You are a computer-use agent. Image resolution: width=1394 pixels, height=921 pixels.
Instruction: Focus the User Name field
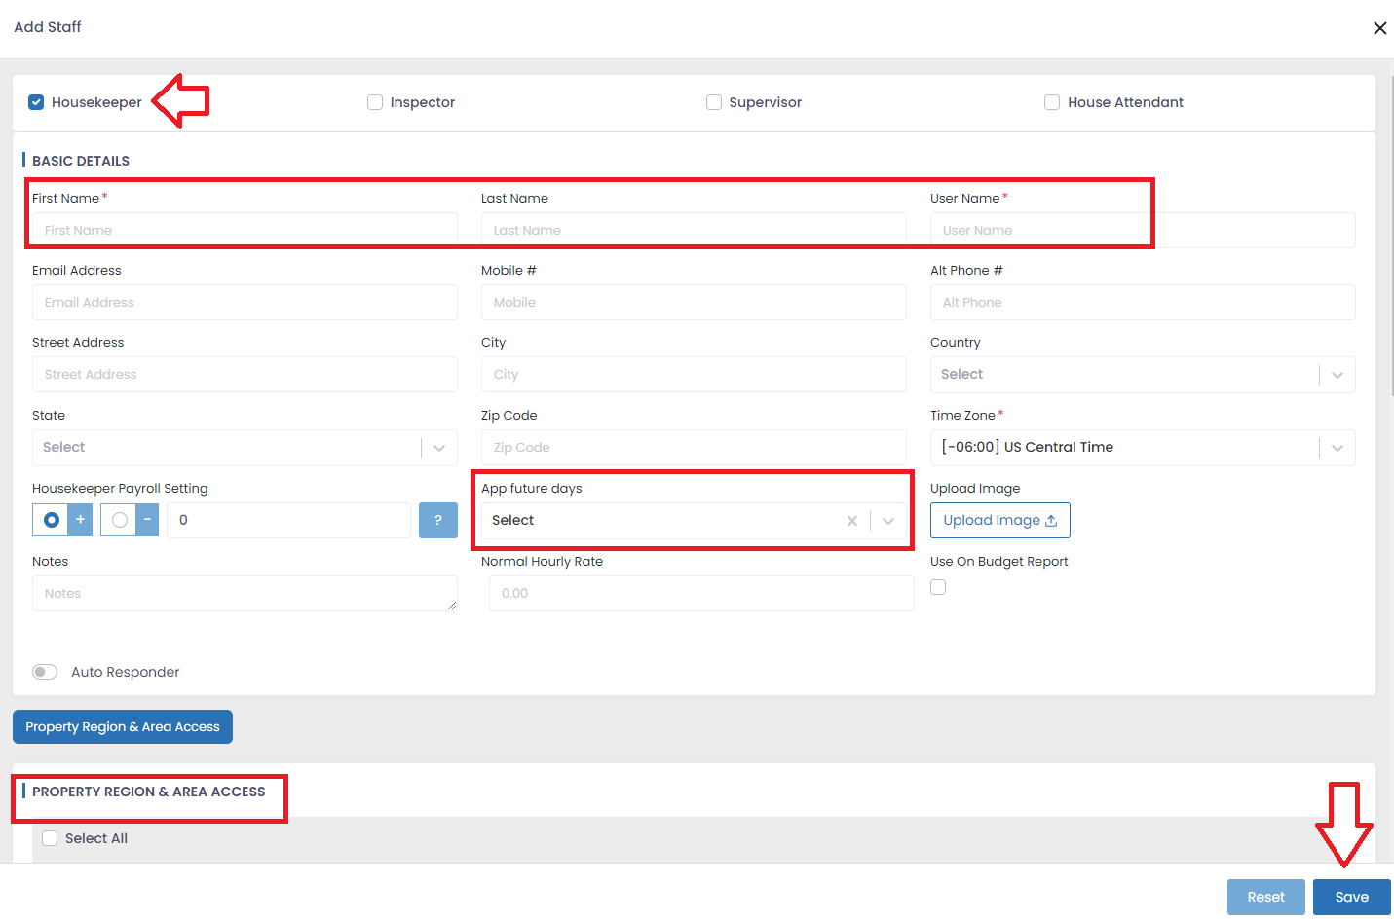[x=1143, y=230]
